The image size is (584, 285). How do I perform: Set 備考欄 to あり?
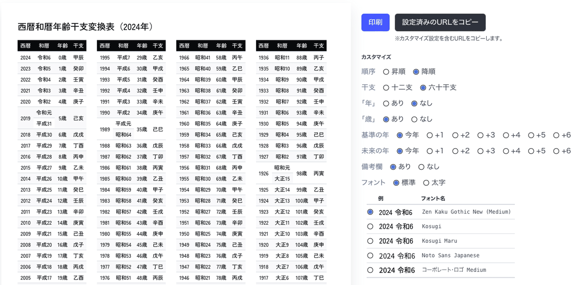[x=393, y=167]
